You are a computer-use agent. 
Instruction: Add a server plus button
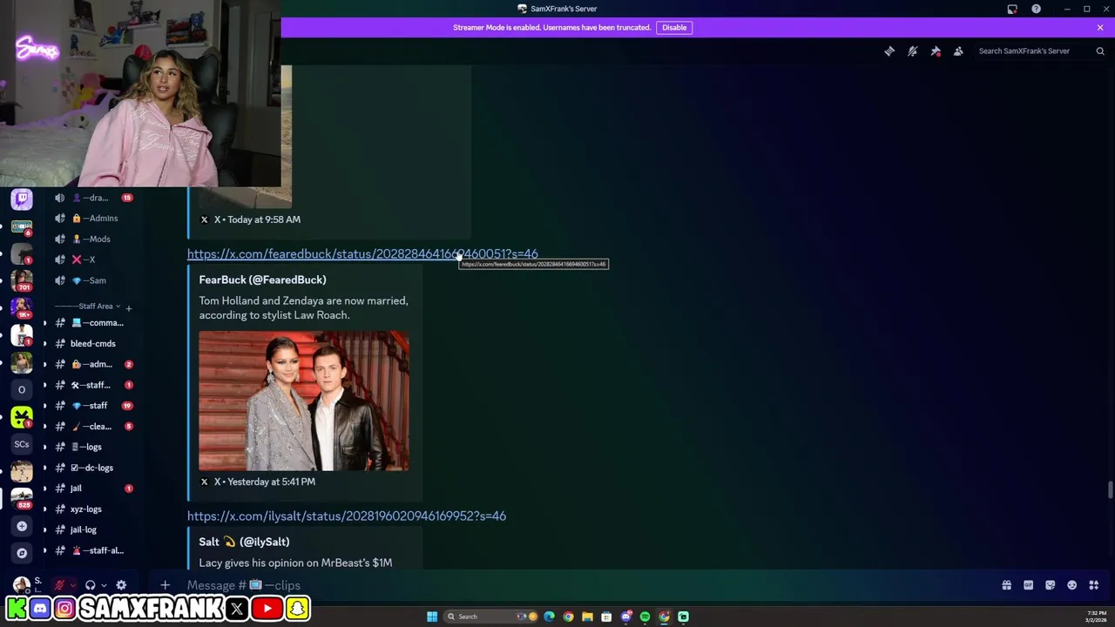(x=22, y=526)
